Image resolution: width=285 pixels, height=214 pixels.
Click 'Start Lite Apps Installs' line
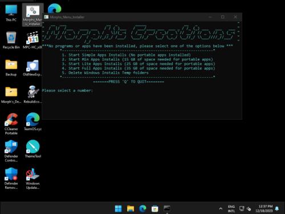click(139, 64)
